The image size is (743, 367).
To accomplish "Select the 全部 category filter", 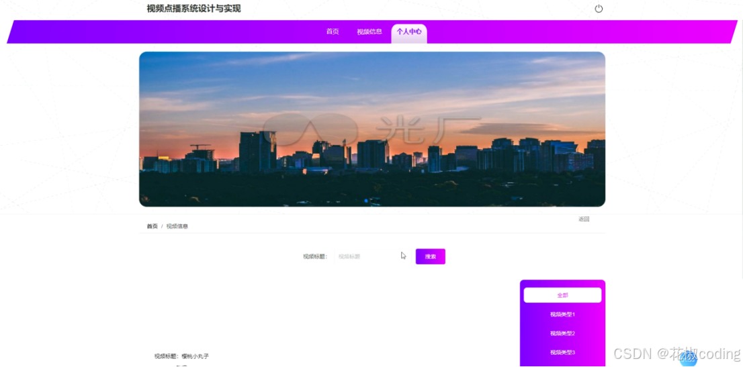I will click(562, 295).
